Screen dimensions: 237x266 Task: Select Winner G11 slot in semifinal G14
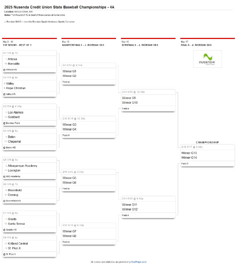[130, 205]
